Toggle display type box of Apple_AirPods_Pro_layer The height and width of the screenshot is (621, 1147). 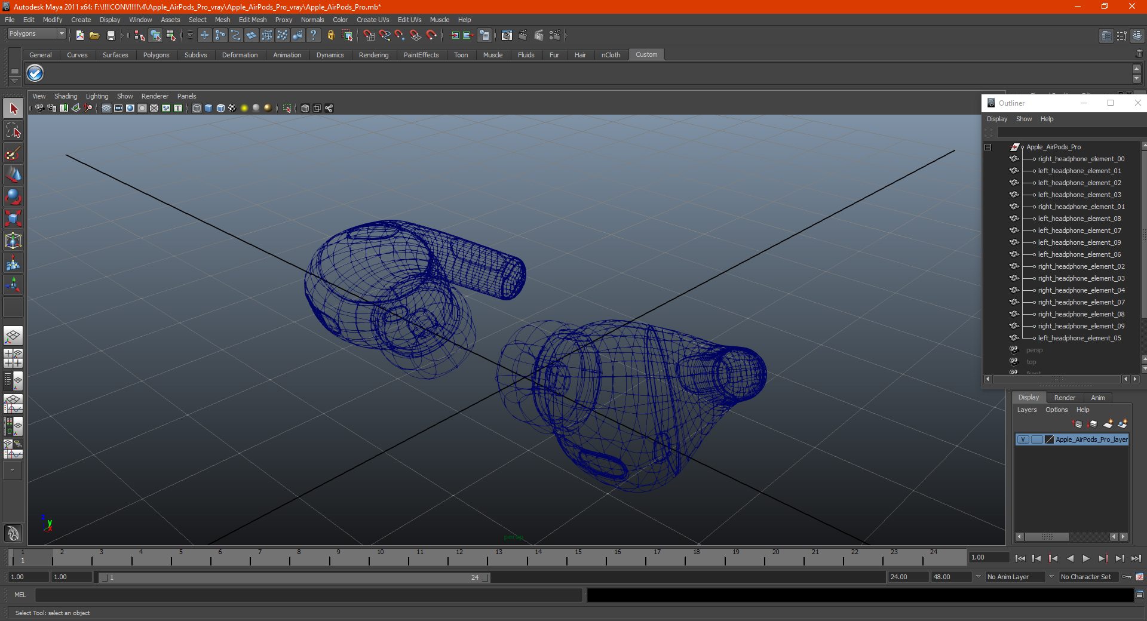pos(1036,439)
